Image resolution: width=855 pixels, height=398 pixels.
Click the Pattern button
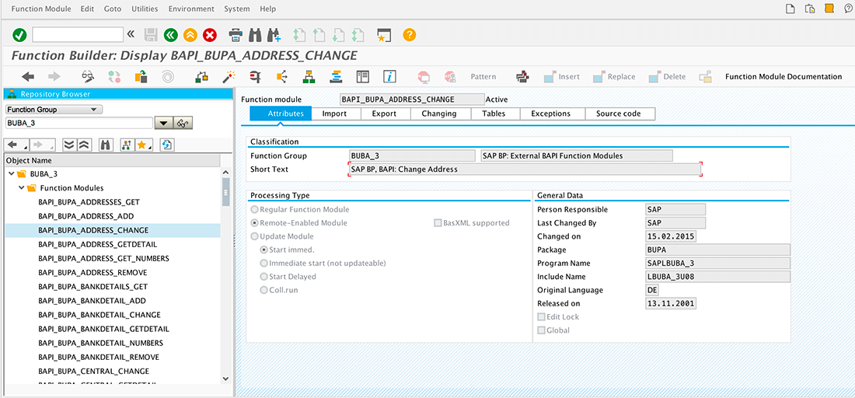pyautogui.click(x=483, y=77)
